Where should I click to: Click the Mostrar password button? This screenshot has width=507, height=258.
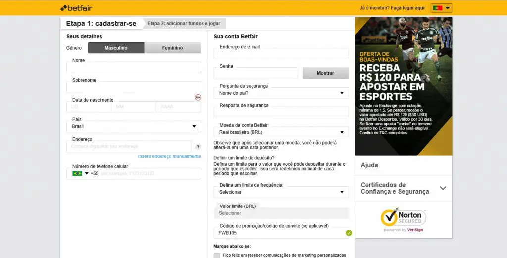pyautogui.click(x=325, y=73)
